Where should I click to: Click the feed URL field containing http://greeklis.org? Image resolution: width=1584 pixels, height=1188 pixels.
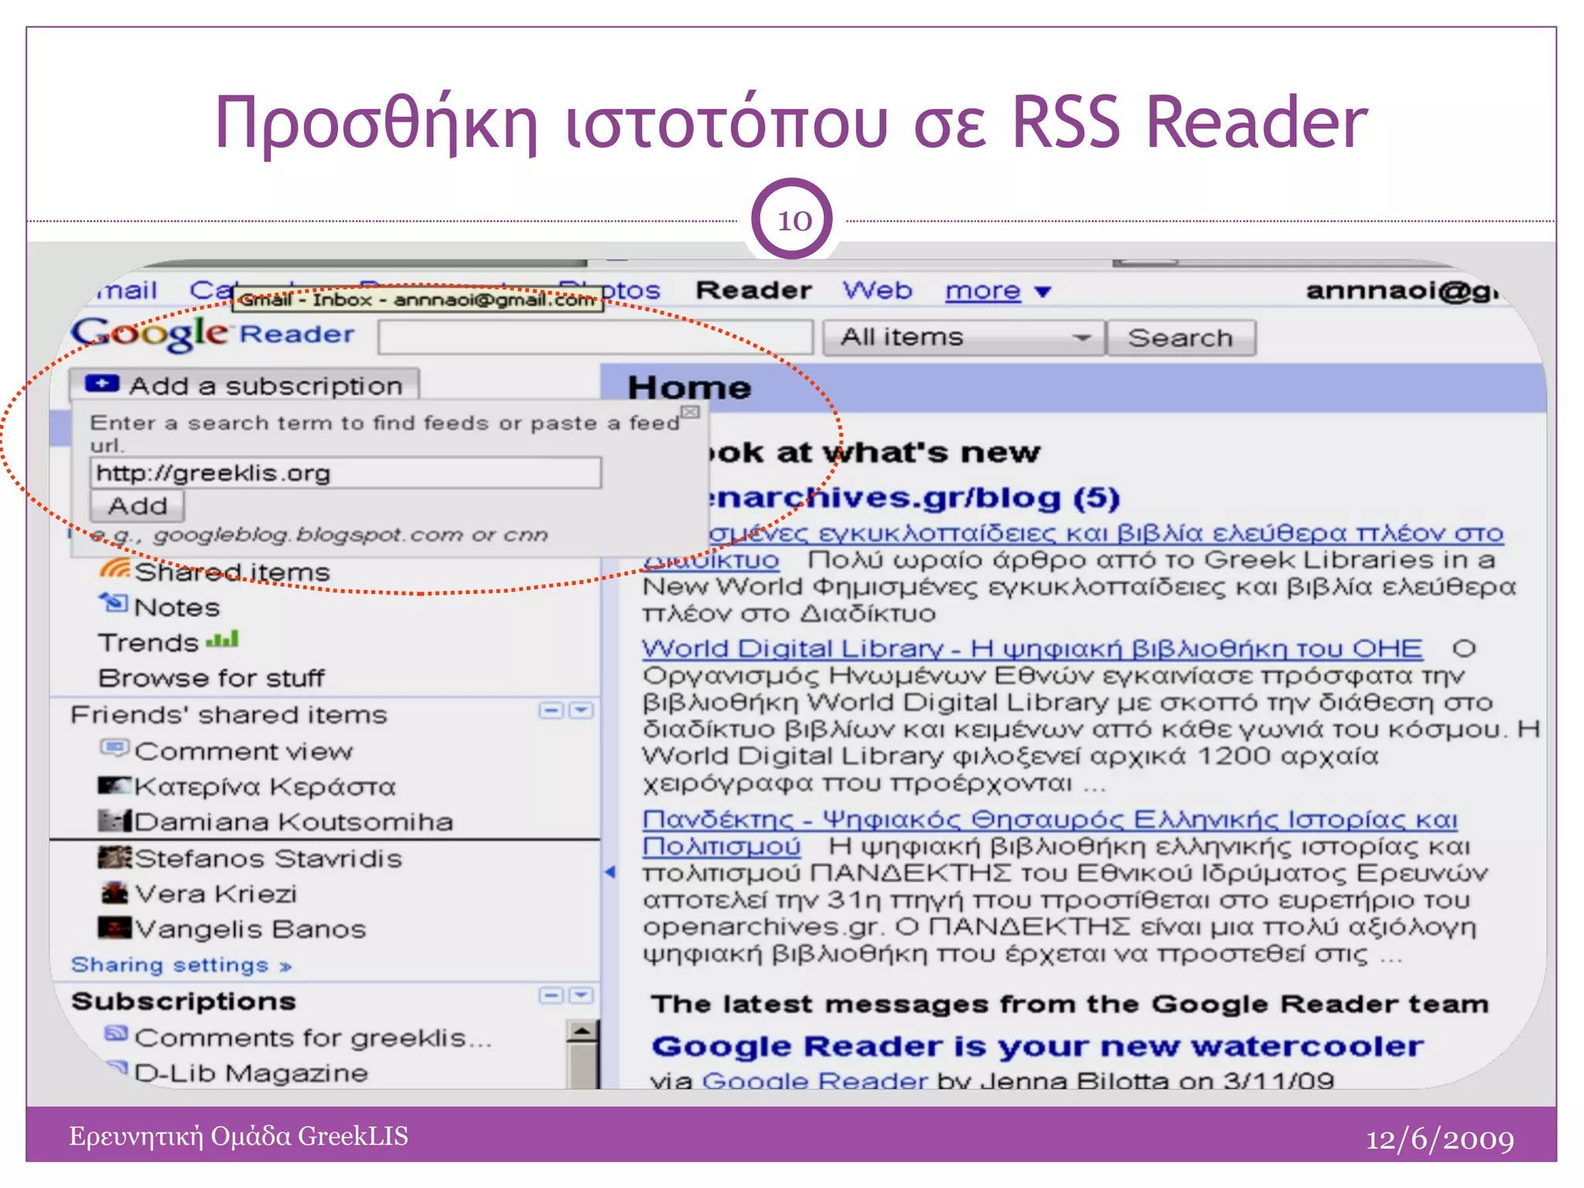tap(346, 473)
